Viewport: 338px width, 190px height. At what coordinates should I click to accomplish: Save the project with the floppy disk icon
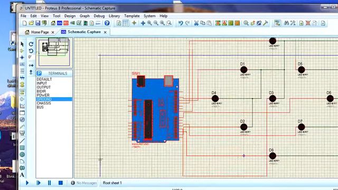click(x=37, y=23)
